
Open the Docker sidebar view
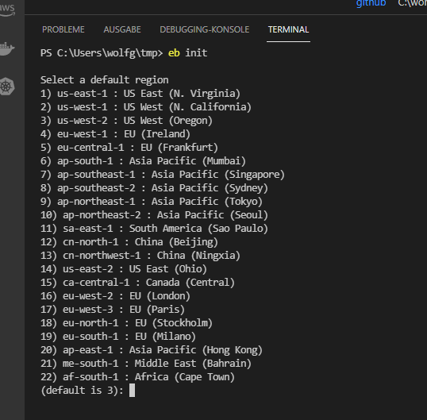click(6, 48)
